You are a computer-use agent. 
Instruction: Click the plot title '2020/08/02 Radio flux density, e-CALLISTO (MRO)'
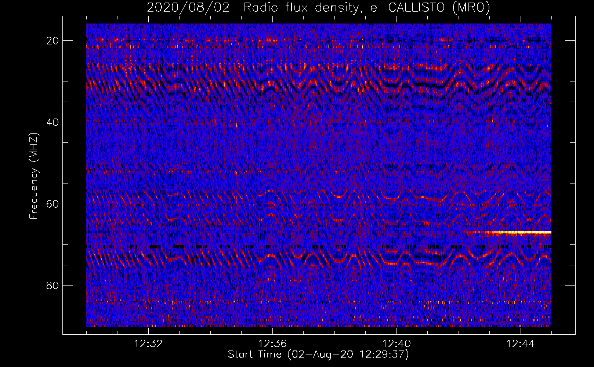pos(318,8)
